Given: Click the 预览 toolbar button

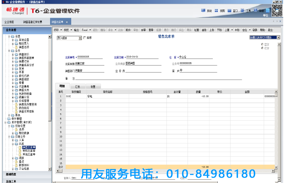Looking at the screenshot, I should [x=66, y=30].
